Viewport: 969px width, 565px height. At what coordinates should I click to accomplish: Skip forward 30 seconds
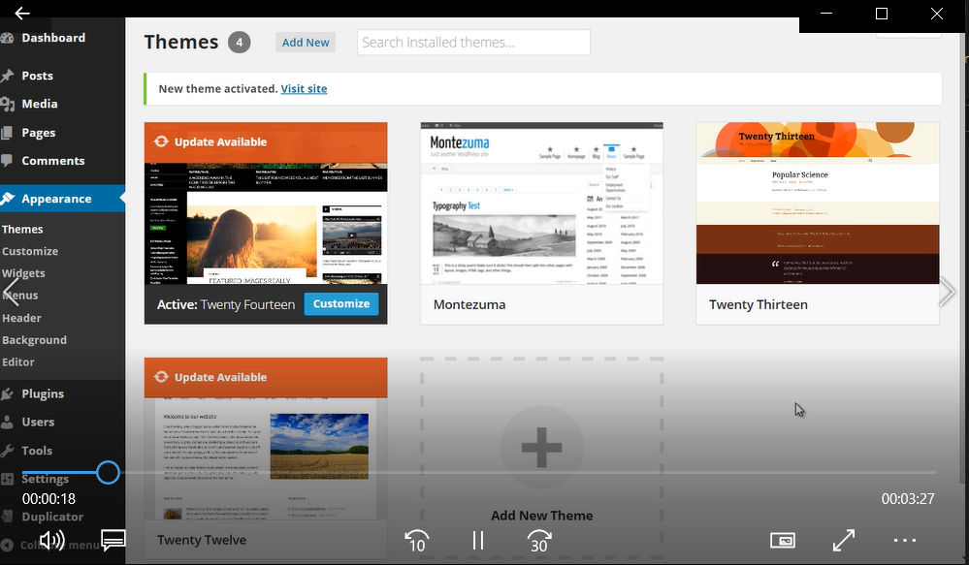click(539, 541)
